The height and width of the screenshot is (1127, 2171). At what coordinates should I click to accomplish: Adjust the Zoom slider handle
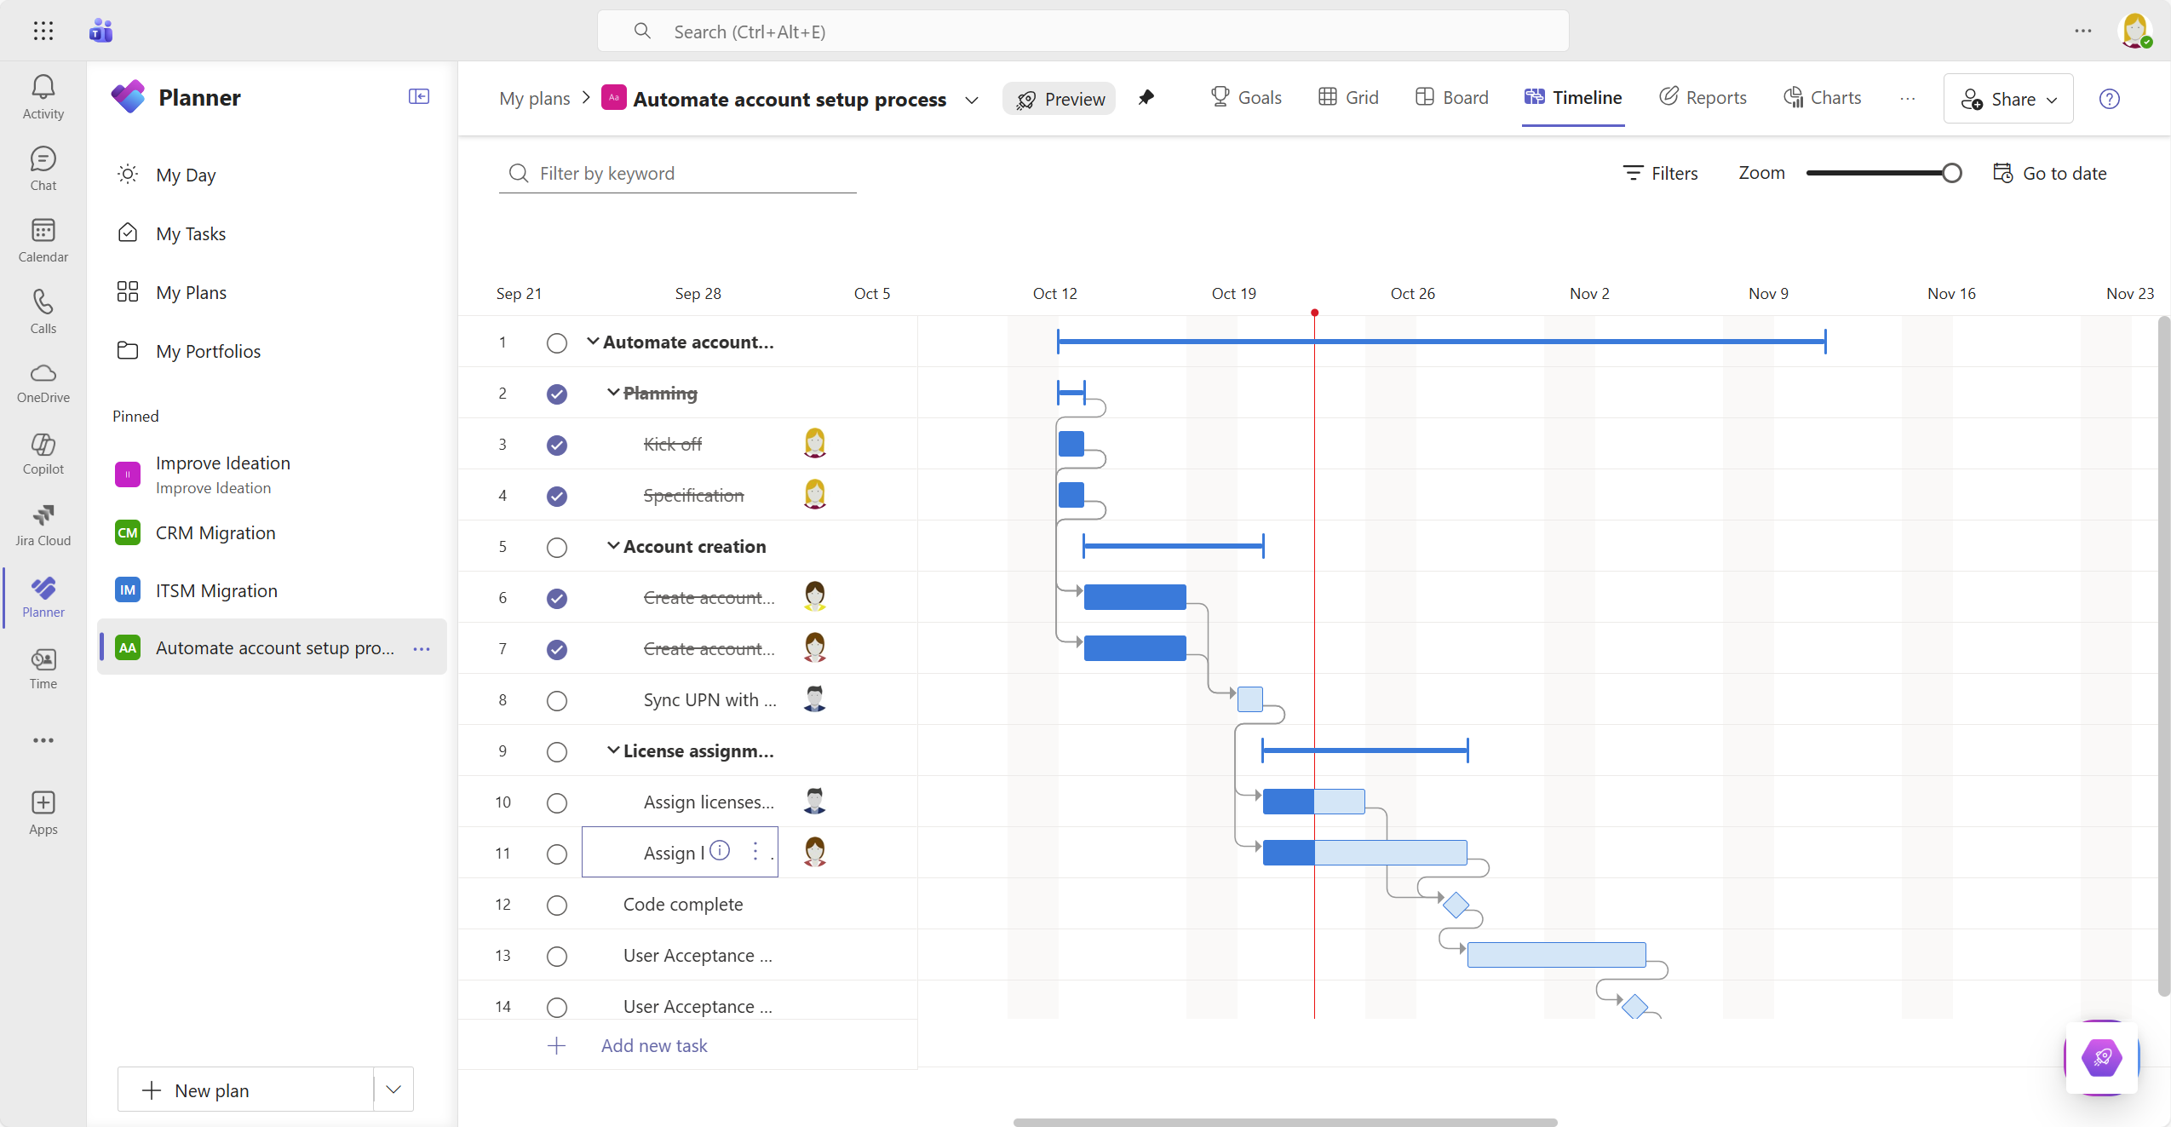pos(1951,173)
